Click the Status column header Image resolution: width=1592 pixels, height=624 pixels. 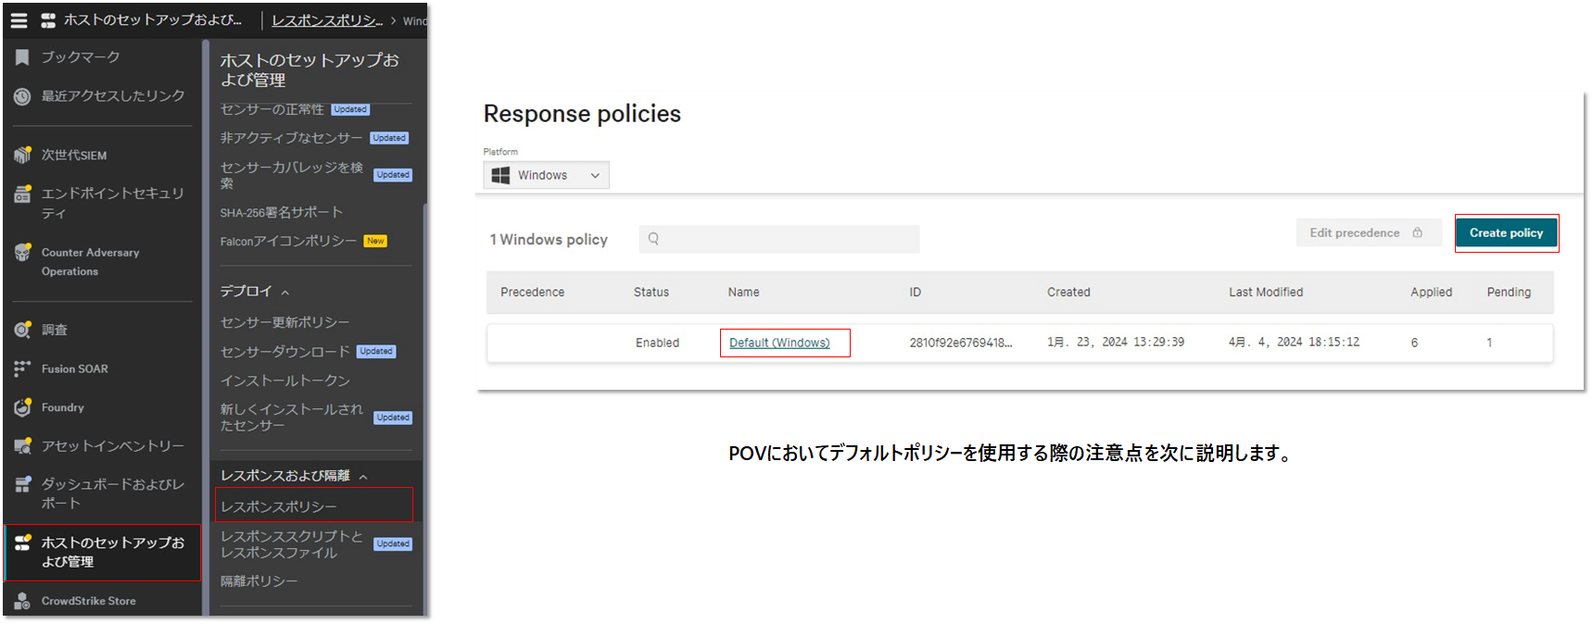tap(651, 292)
